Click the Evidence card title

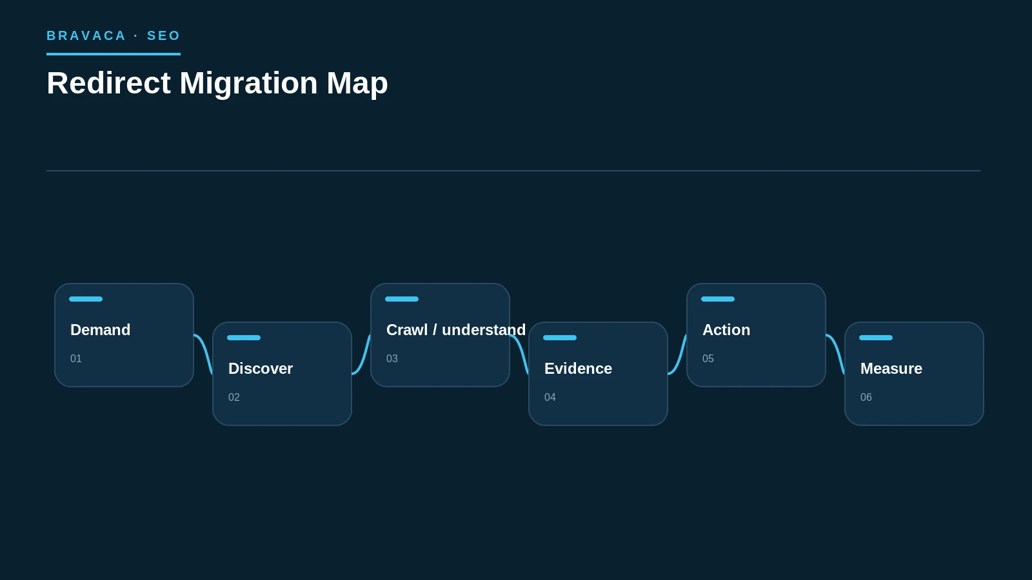pos(578,369)
